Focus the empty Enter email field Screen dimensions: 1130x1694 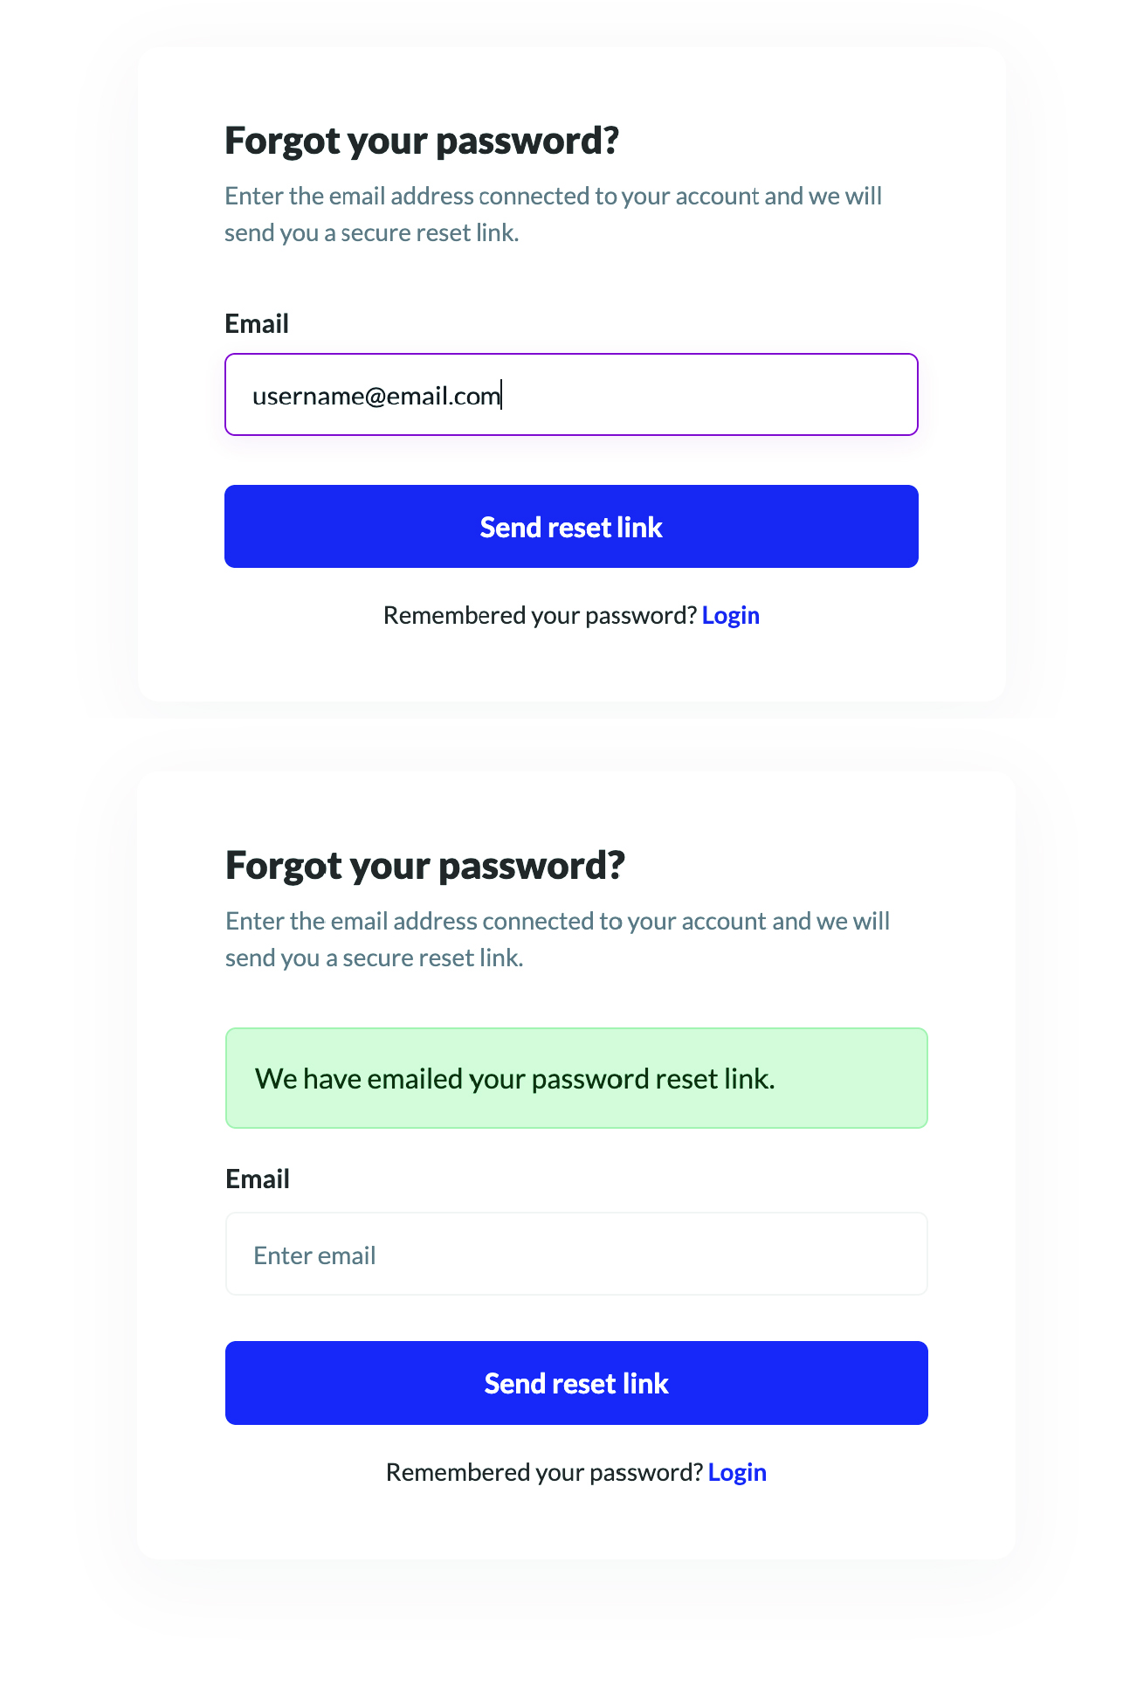(x=576, y=1254)
